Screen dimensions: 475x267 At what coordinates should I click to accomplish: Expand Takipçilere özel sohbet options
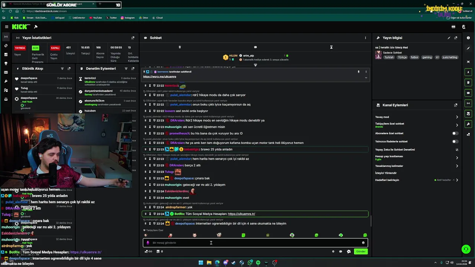tap(457, 125)
